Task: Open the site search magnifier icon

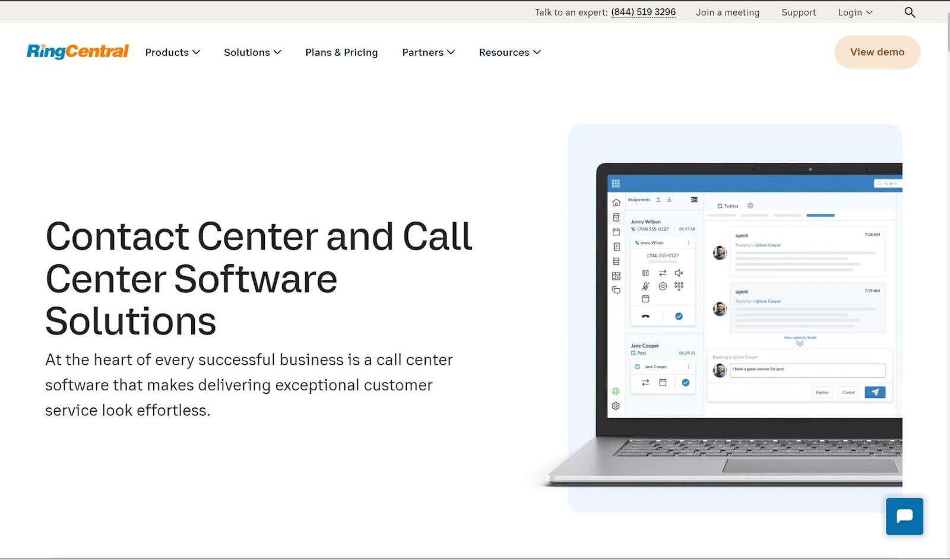Action: click(x=910, y=12)
